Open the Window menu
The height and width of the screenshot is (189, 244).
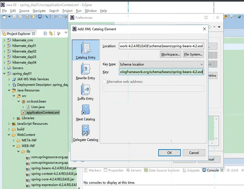point(91,11)
